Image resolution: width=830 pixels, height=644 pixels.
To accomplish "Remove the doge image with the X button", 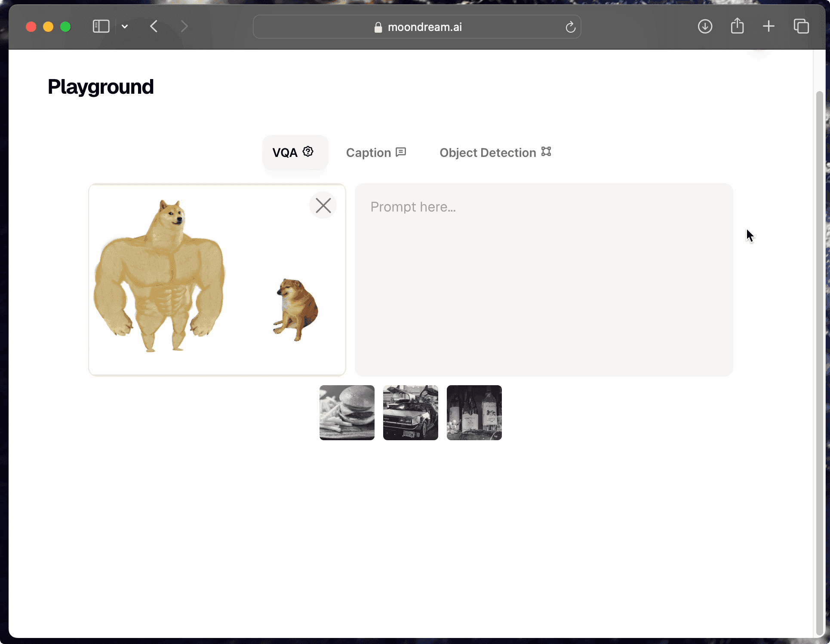I will [x=323, y=205].
